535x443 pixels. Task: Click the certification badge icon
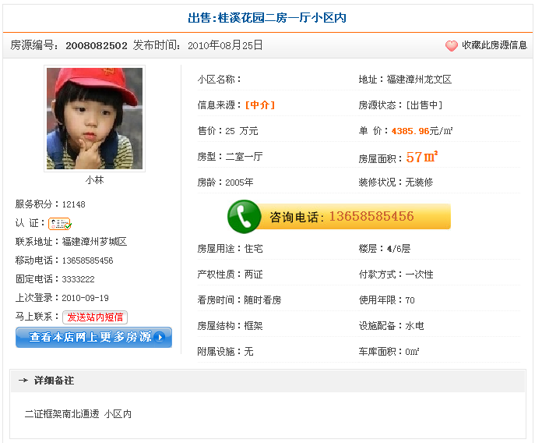(x=60, y=224)
